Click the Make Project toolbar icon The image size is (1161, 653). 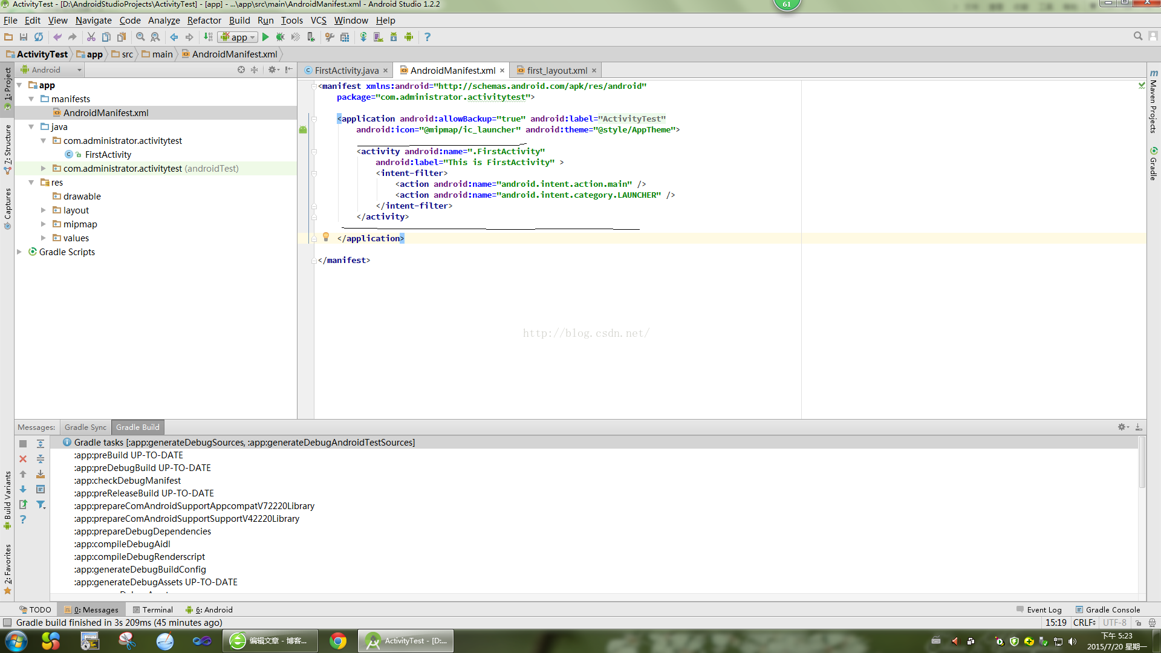click(208, 37)
